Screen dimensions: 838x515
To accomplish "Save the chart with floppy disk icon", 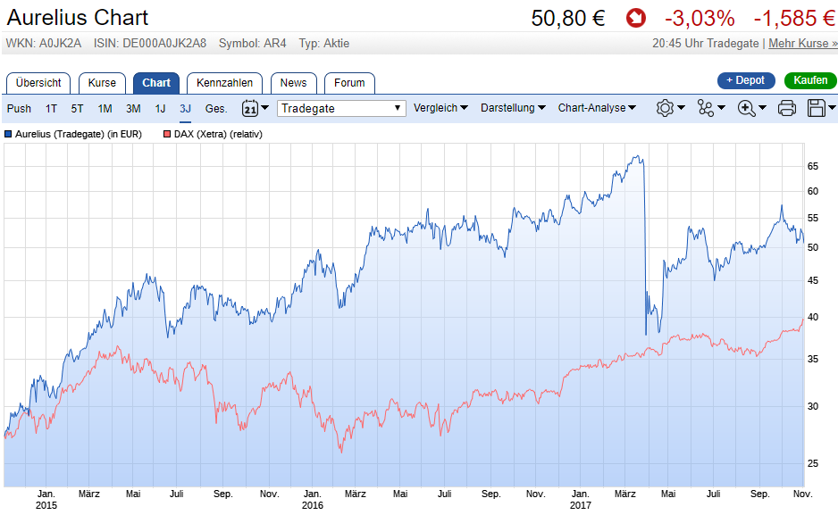I will (817, 108).
